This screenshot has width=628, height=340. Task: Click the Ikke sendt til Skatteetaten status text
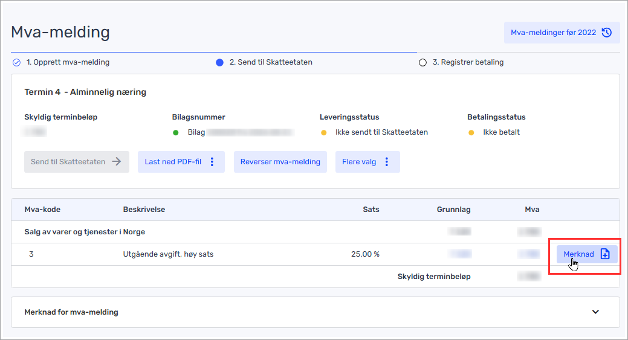coord(381,132)
